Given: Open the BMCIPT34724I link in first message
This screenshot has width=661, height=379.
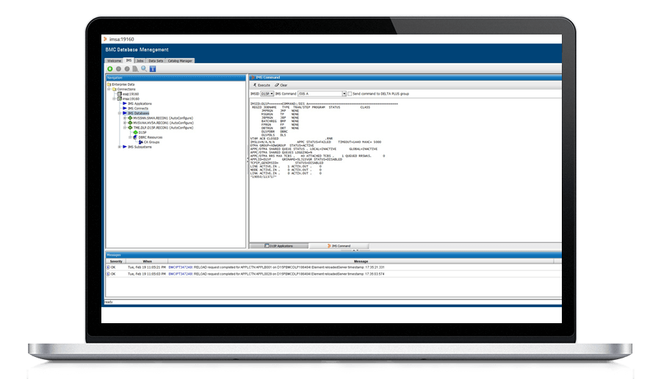Looking at the screenshot, I should coord(180,267).
